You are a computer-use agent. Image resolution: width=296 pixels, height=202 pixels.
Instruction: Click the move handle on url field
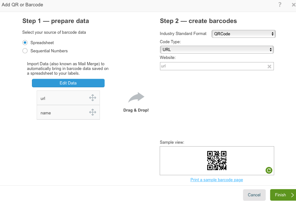point(92,98)
